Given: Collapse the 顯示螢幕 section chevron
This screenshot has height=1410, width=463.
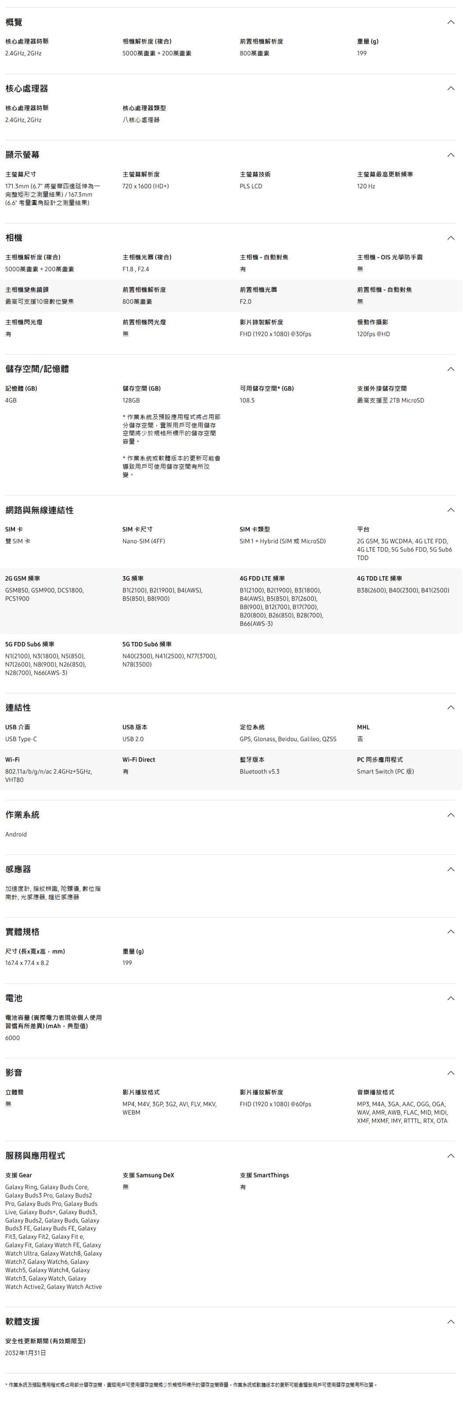Looking at the screenshot, I should (x=450, y=155).
